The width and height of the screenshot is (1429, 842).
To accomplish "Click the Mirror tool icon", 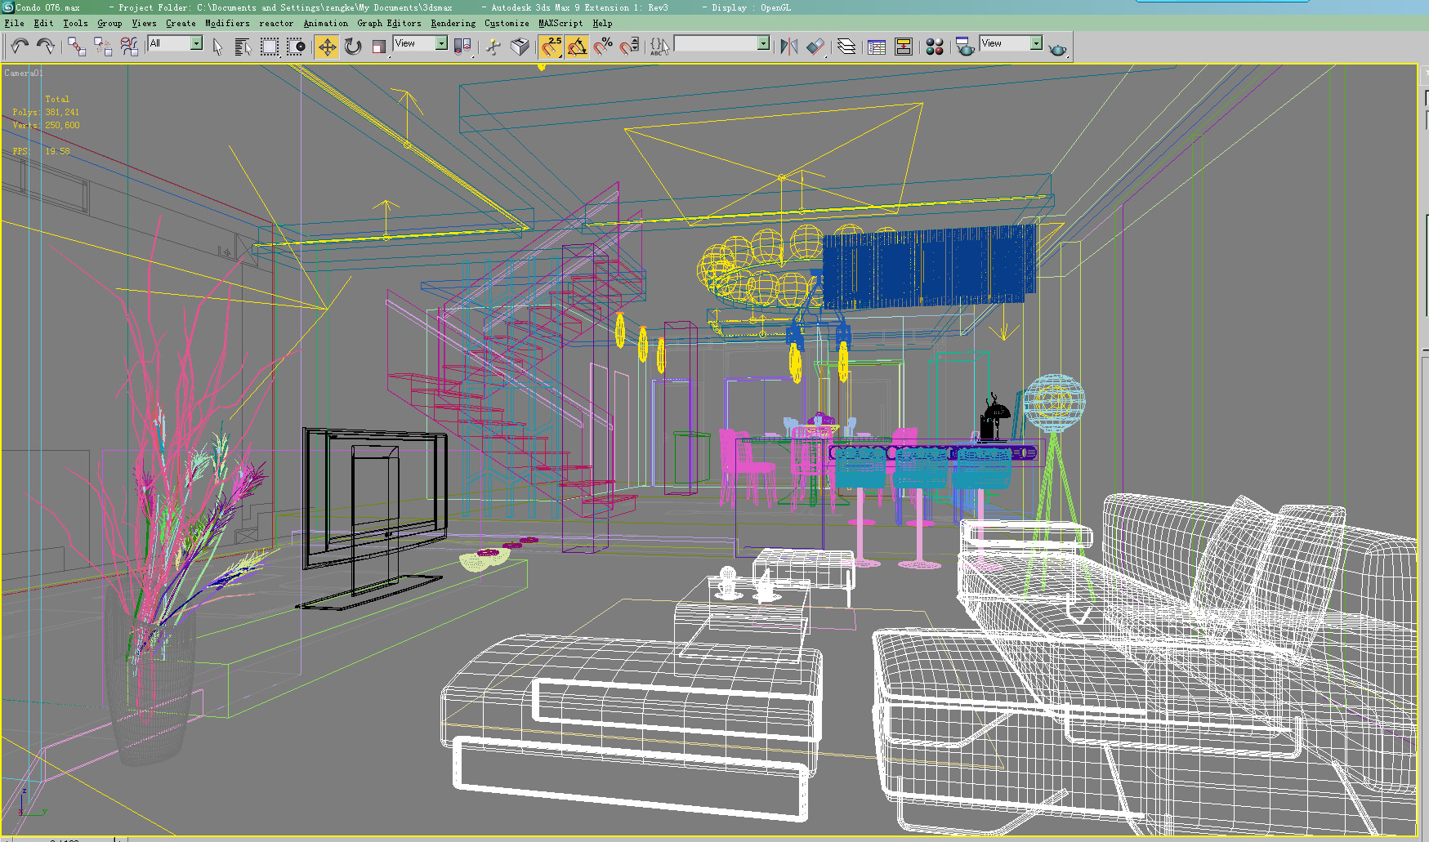I will (x=789, y=47).
